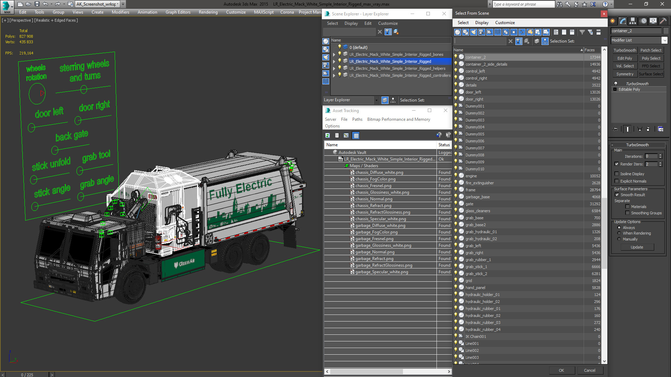Image resolution: width=671 pixels, height=377 pixels.
Task: Click the Edit Poly modifier button
Action: tap(625, 58)
